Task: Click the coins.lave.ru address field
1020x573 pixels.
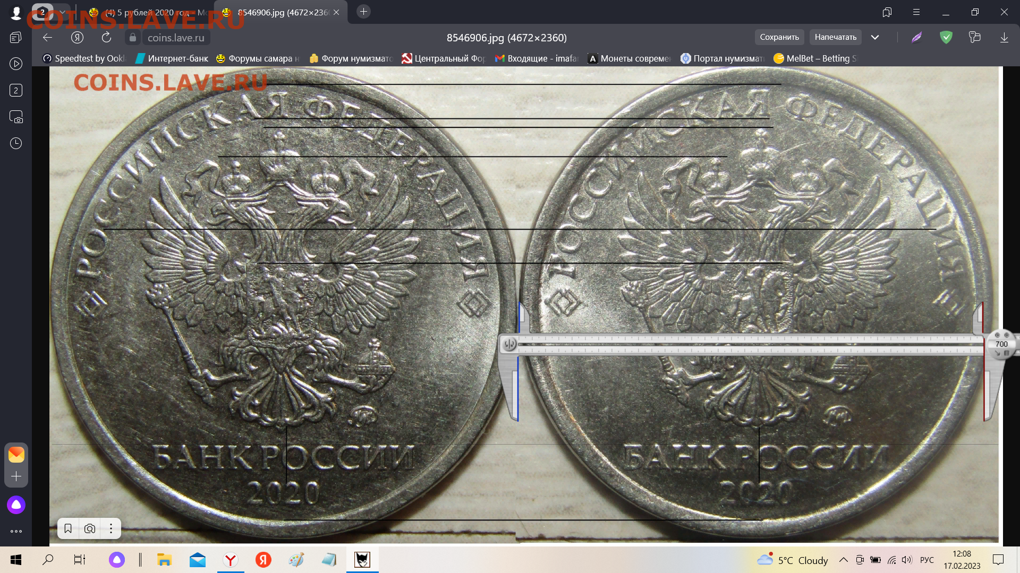Action: (176, 38)
